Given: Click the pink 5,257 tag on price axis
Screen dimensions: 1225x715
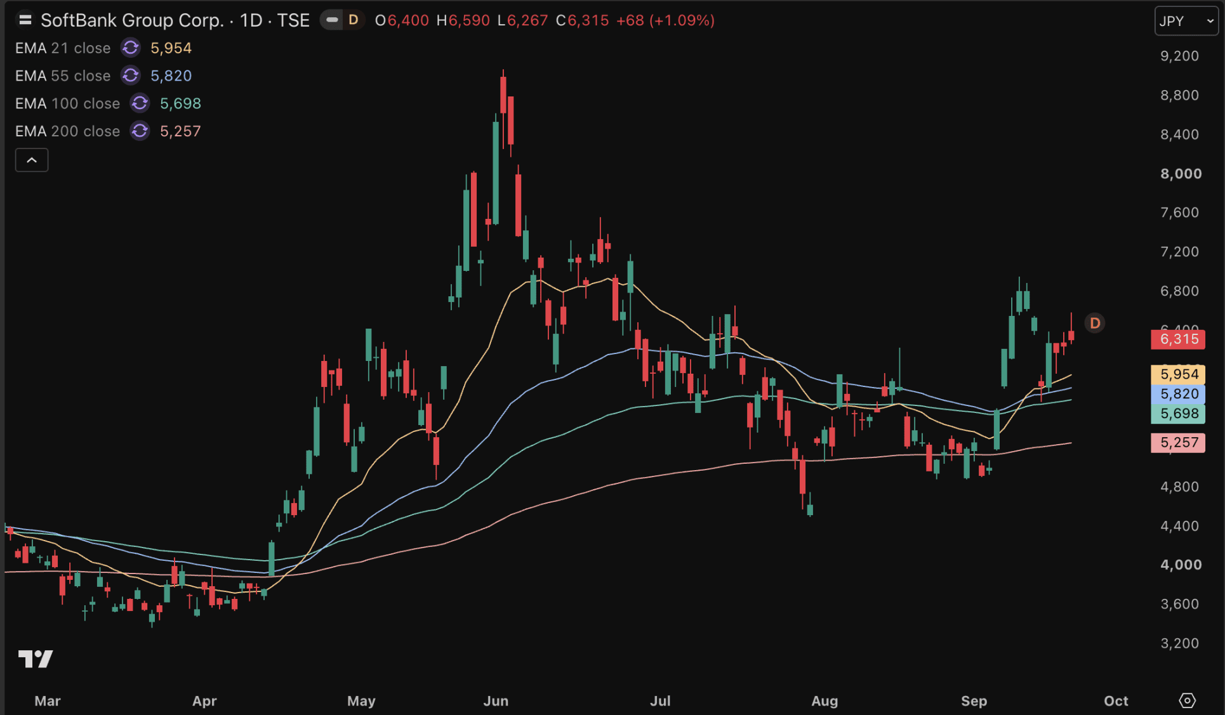Looking at the screenshot, I should tap(1178, 443).
